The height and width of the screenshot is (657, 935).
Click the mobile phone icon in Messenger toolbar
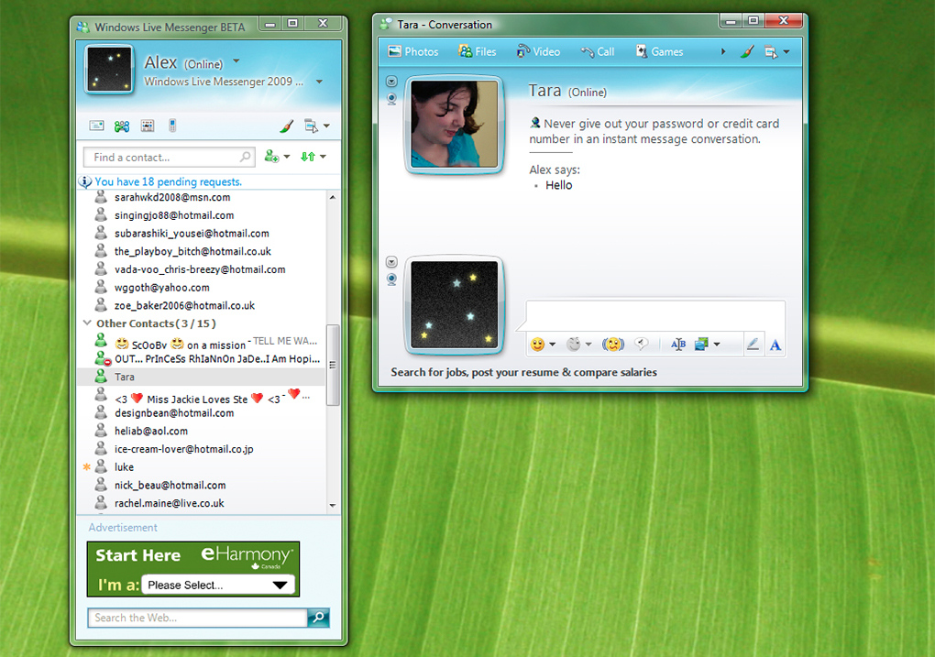[171, 126]
